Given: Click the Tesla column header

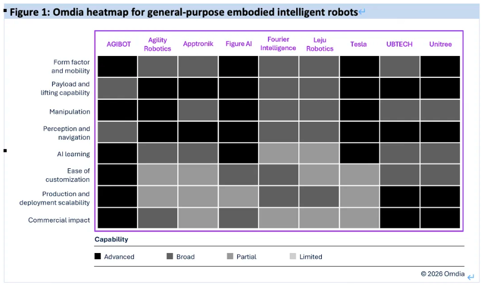Looking at the screenshot, I should [358, 44].
